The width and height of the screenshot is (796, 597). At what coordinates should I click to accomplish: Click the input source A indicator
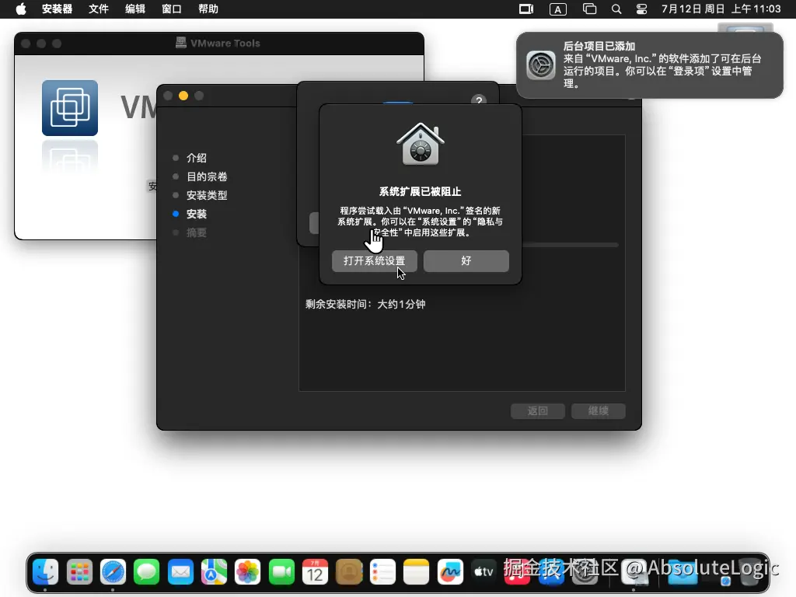(x=558, y=9)
